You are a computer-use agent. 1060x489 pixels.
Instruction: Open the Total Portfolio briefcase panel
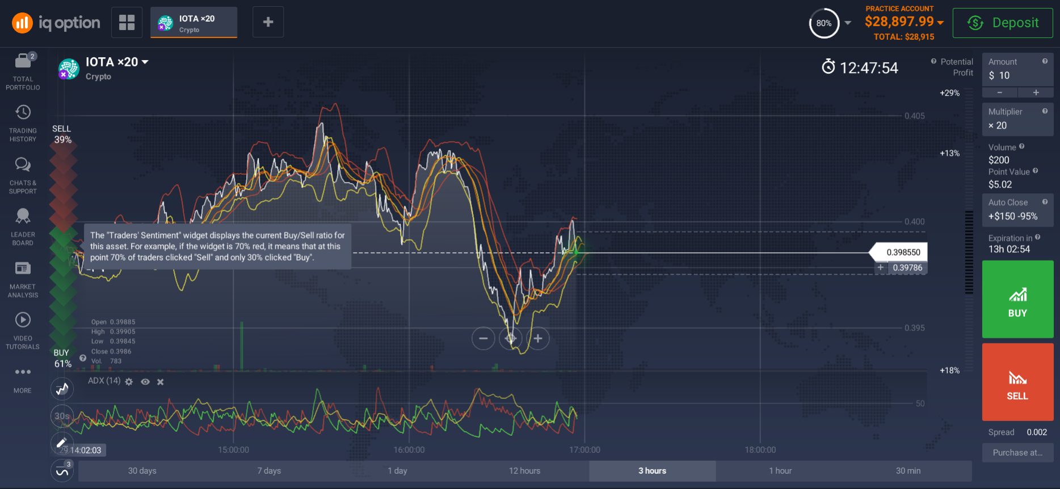[x=23, y=71]
